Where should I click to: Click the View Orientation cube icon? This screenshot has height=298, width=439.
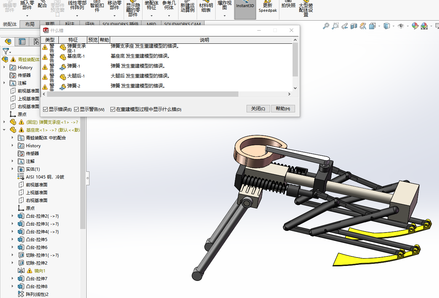(372, 26)
